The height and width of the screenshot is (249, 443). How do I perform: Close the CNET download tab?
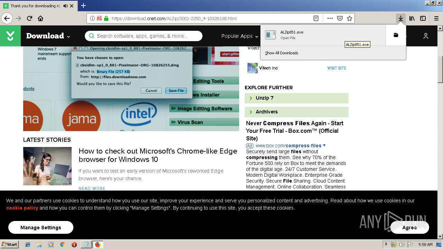click(72, 6)
